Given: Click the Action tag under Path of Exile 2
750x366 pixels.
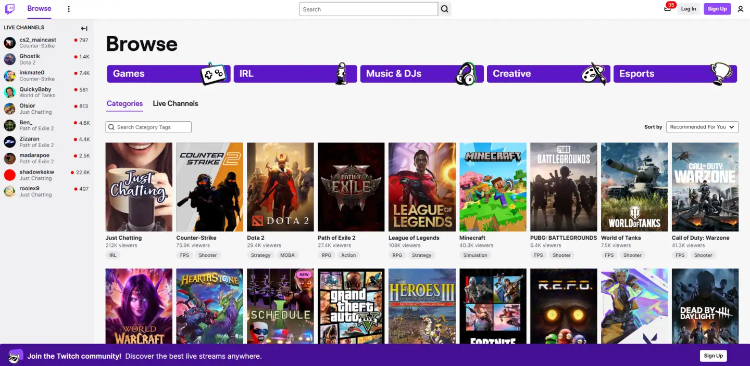Looking at the screenshot, I should click(348, 255).
